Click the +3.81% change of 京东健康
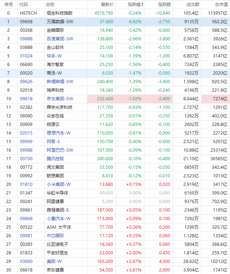 tap(134, 270)
